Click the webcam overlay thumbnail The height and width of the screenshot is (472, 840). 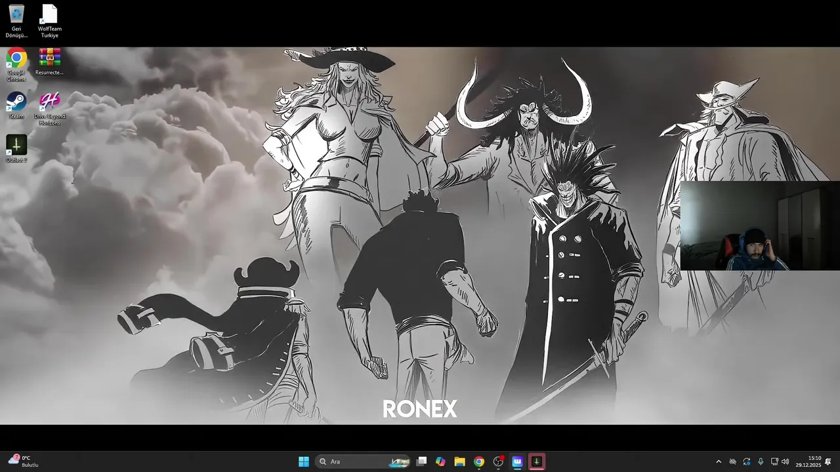click(x=760, y=226)
